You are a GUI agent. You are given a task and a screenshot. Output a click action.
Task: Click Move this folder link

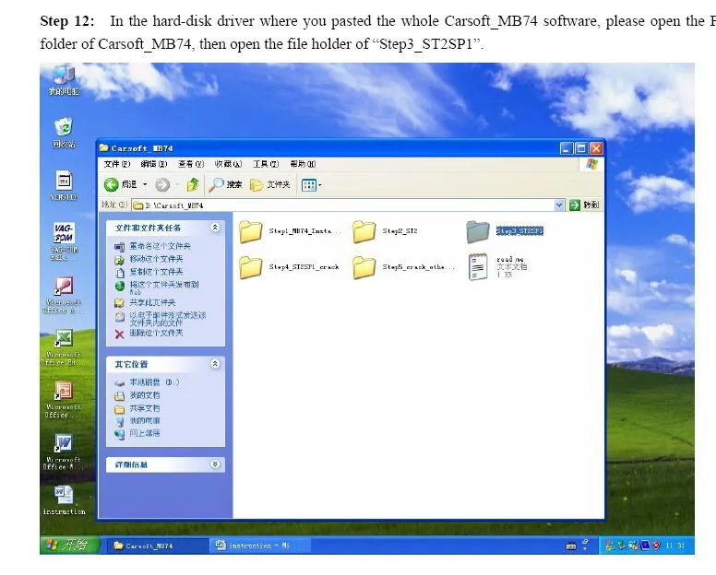tap(149, 259)
